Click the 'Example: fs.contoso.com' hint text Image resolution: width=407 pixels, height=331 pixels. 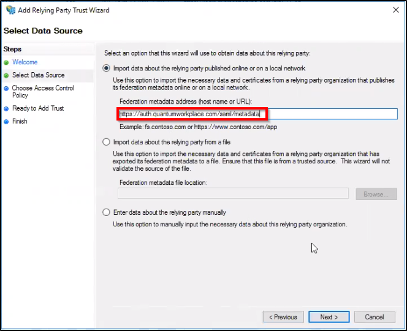tap(199, 127)
